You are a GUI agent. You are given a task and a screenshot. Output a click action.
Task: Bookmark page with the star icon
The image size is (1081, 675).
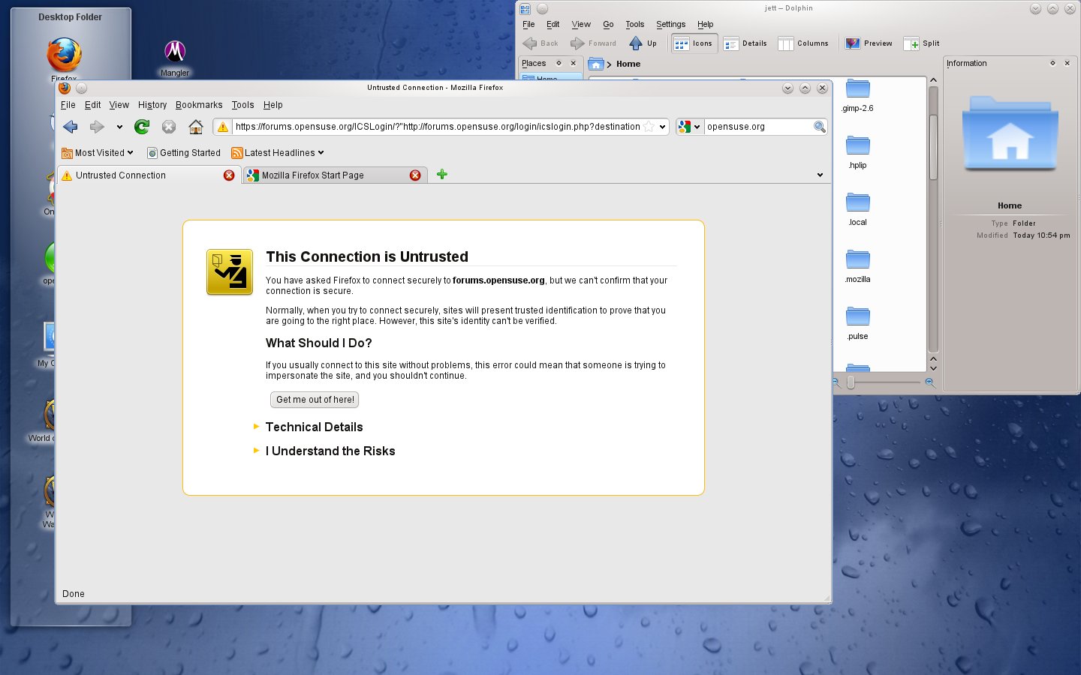pyautogui.click(x=649, y=127)
